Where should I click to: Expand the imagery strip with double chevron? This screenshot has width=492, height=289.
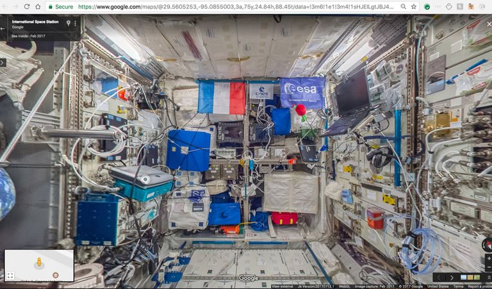[488, 277]
